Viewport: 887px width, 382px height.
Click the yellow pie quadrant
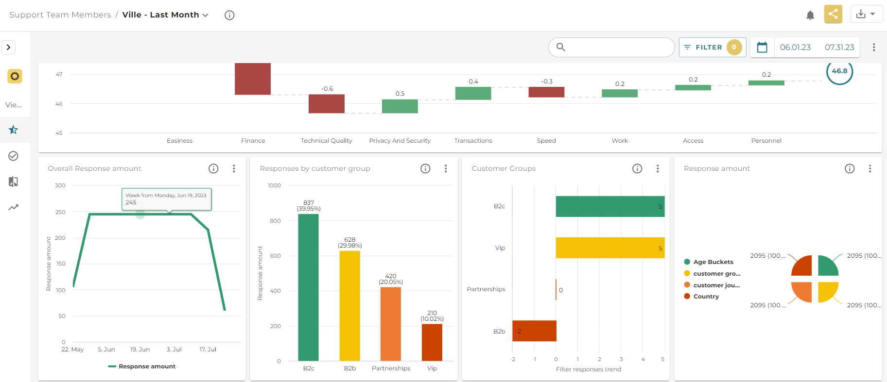pos(826,290)
